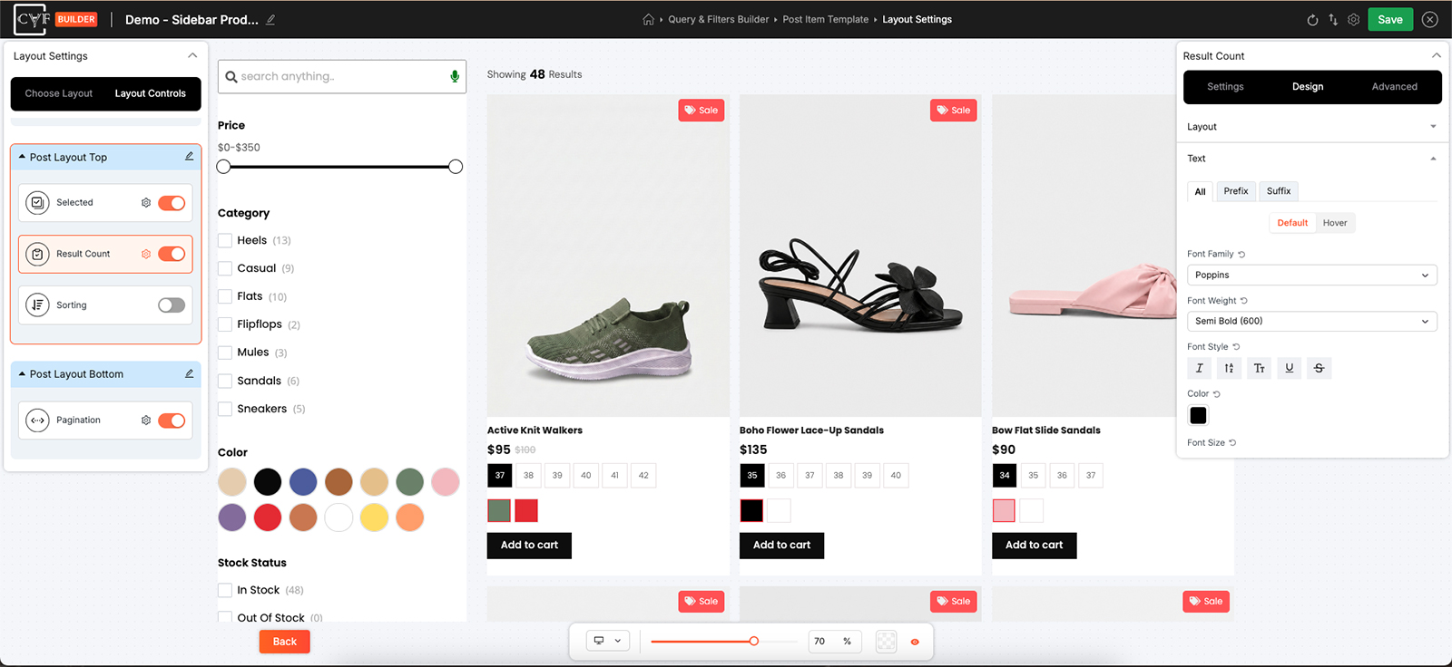Expand the Layout section in design panel
Screen dimensions: 1452x667
[x=1311, y=127]
